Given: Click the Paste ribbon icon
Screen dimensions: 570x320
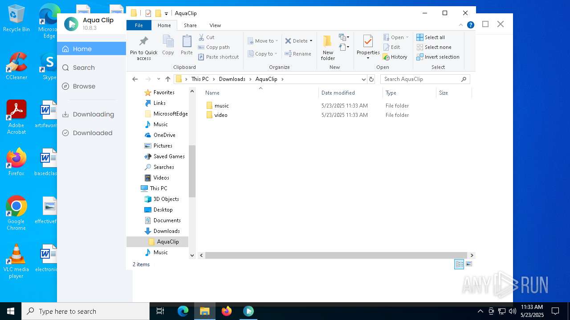Looking at the screenshot, I should coord(187,45).
